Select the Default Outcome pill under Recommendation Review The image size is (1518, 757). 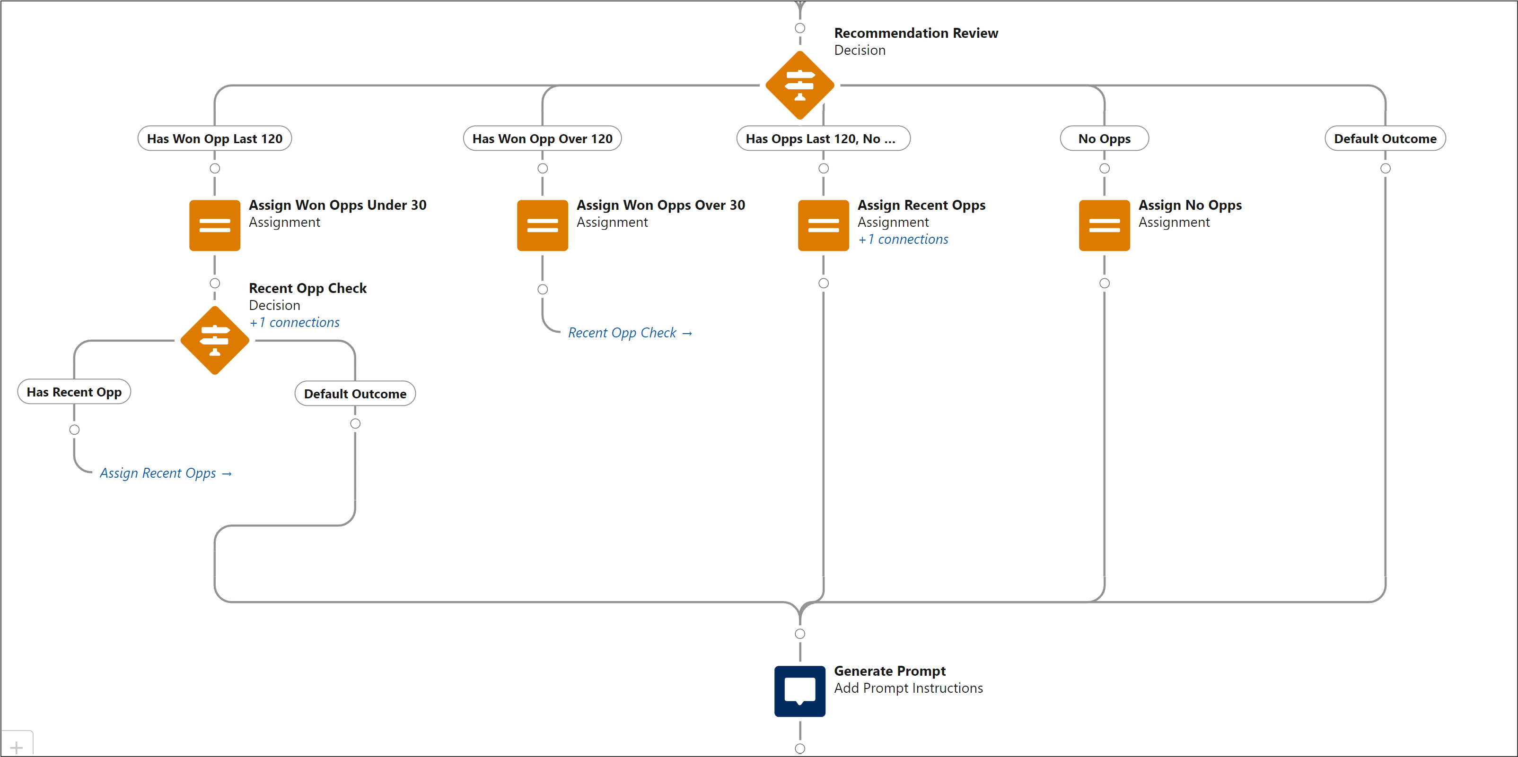pos(1386,138)
